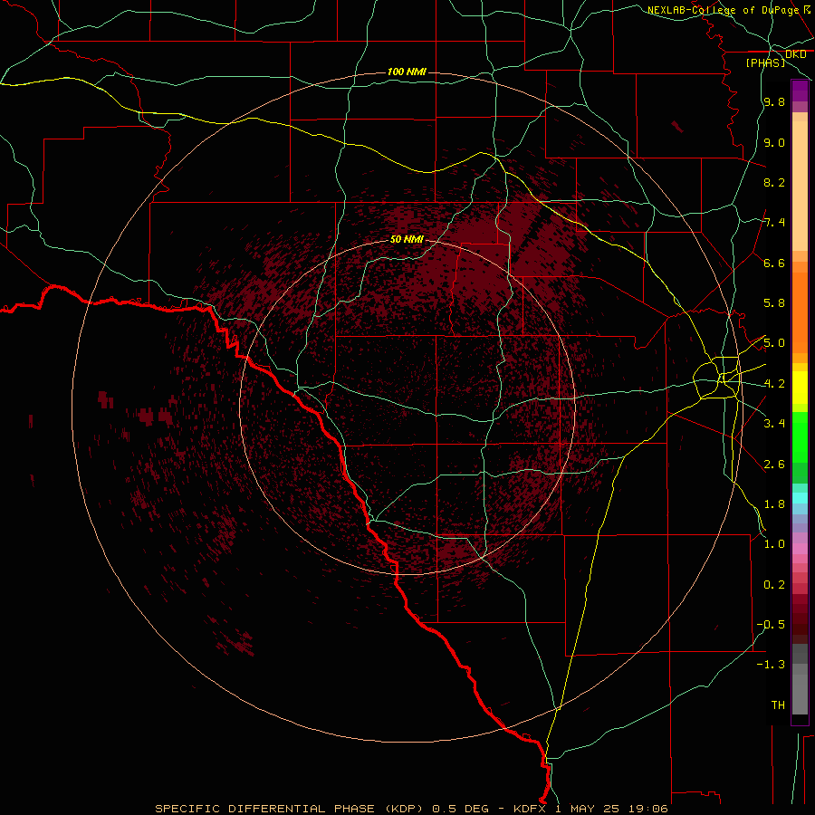Click the 4.2 scale value
The width and height of the screenshot is (815, 815).
pyautogui.click(x=774, y=384)
